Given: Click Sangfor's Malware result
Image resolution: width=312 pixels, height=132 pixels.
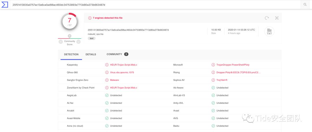Looking at the screenshot, I should click(x=114, y=80).
